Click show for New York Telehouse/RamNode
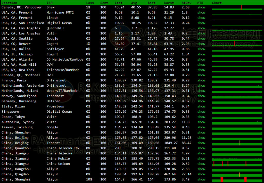Image resolution: width=264 pixels, height=183 pixels. [x=201, y=70]
